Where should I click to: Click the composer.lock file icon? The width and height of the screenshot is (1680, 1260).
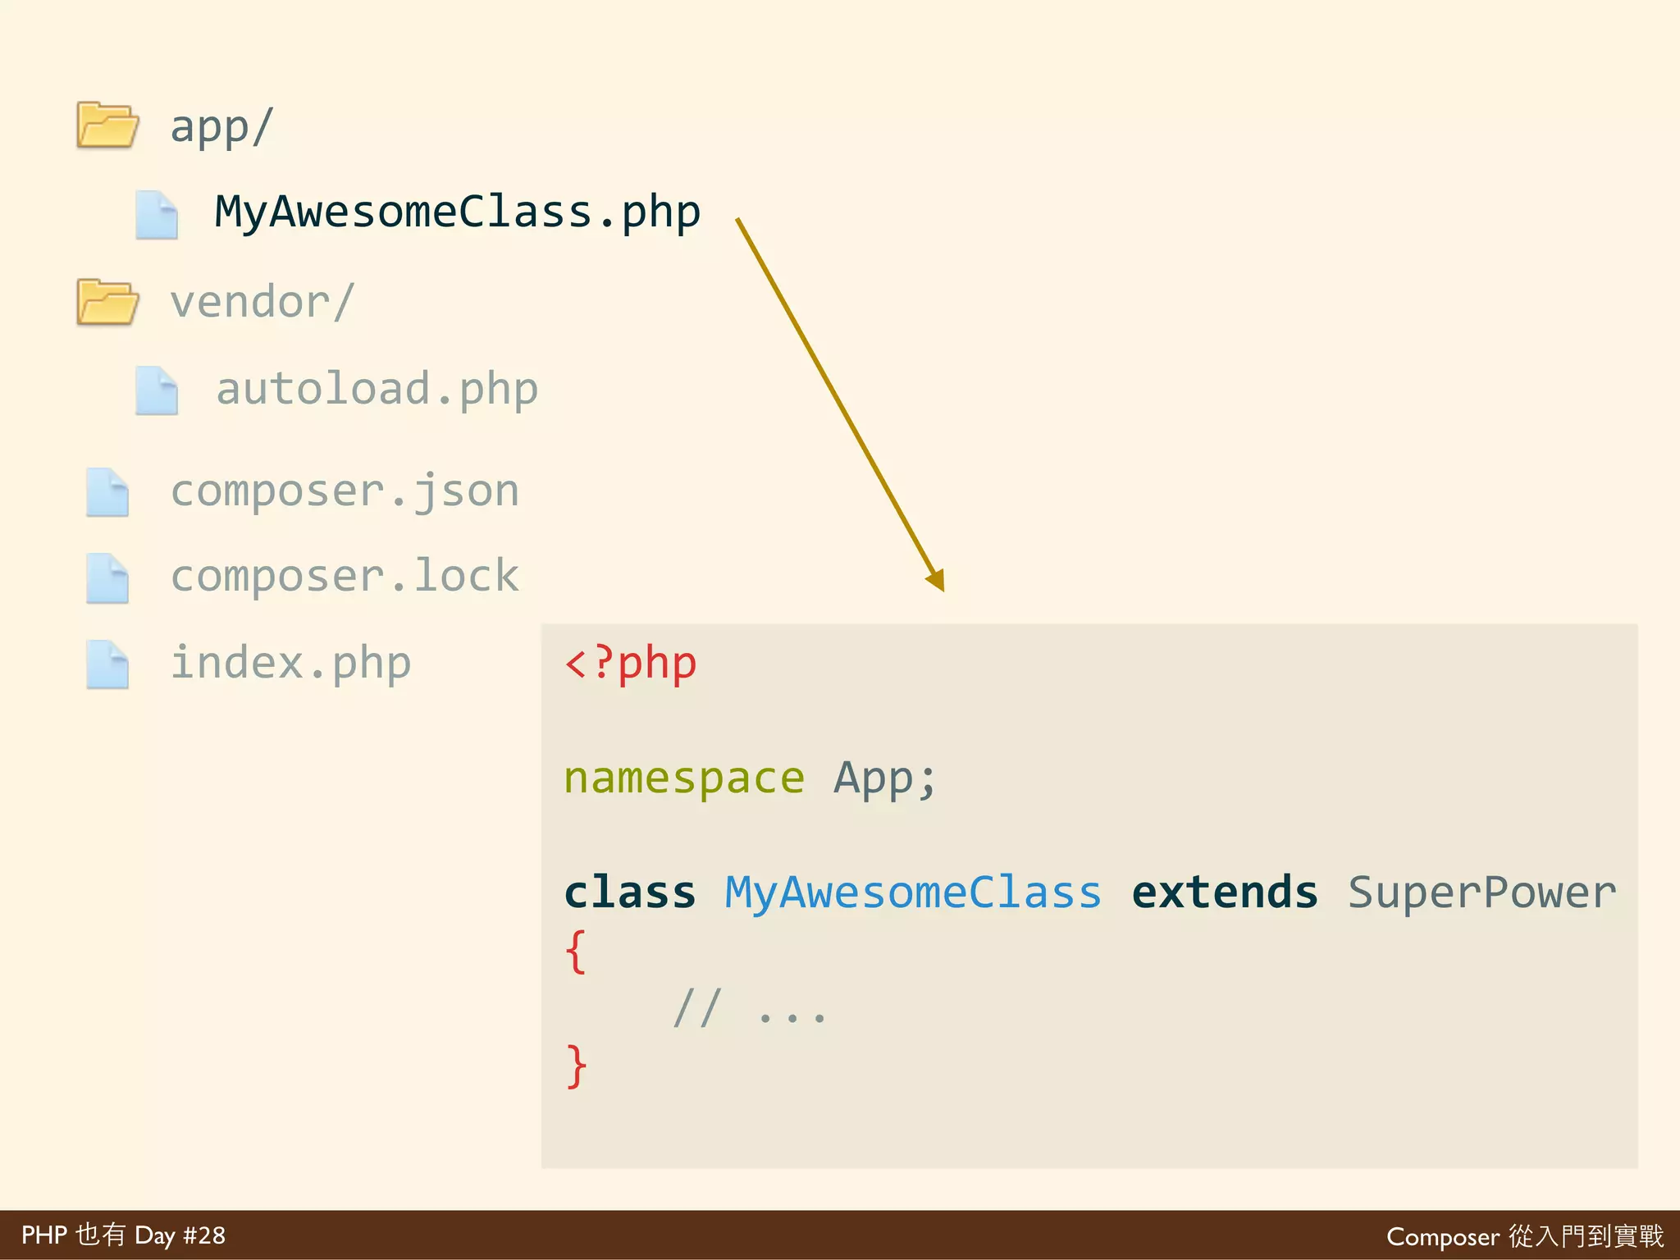coord(107,578)
